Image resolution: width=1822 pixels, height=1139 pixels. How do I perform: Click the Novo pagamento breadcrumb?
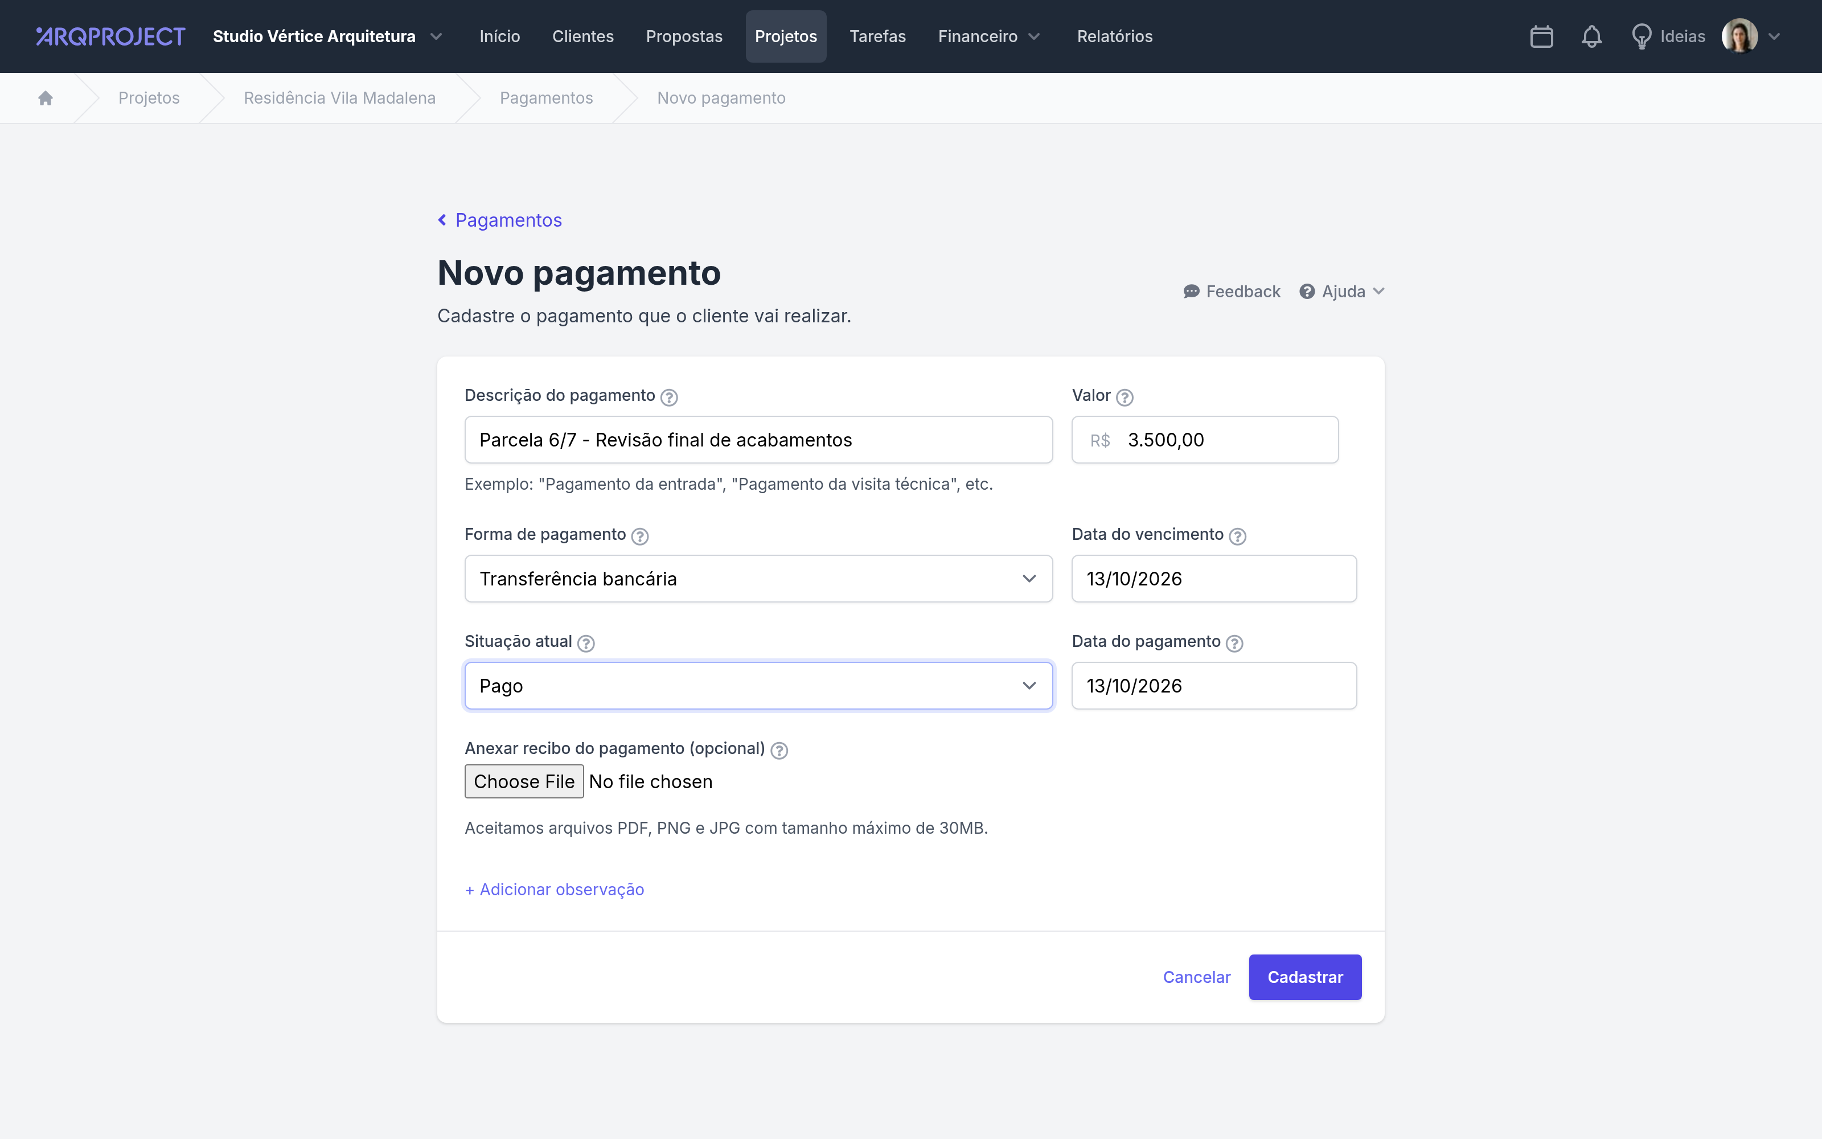721,98
